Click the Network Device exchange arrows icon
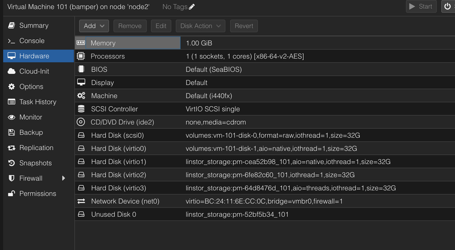455x250 pixels. click(x=81, y=201)
